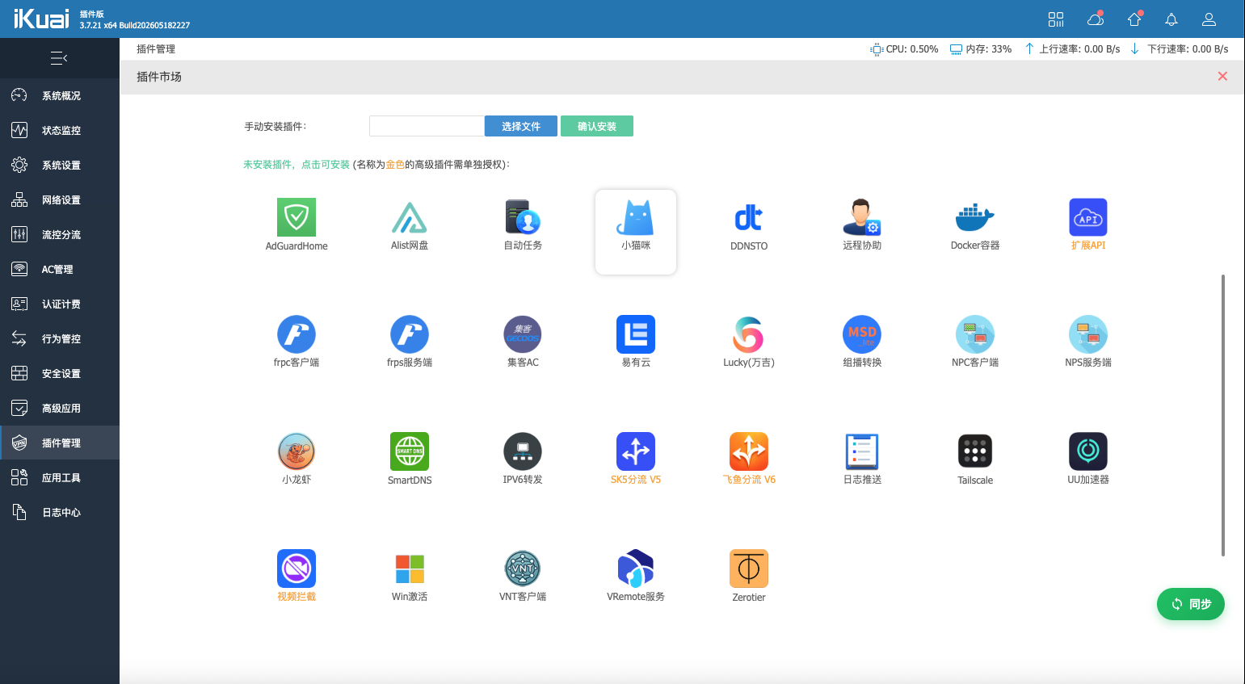Open 高级应用 in the sidebar

60,408
